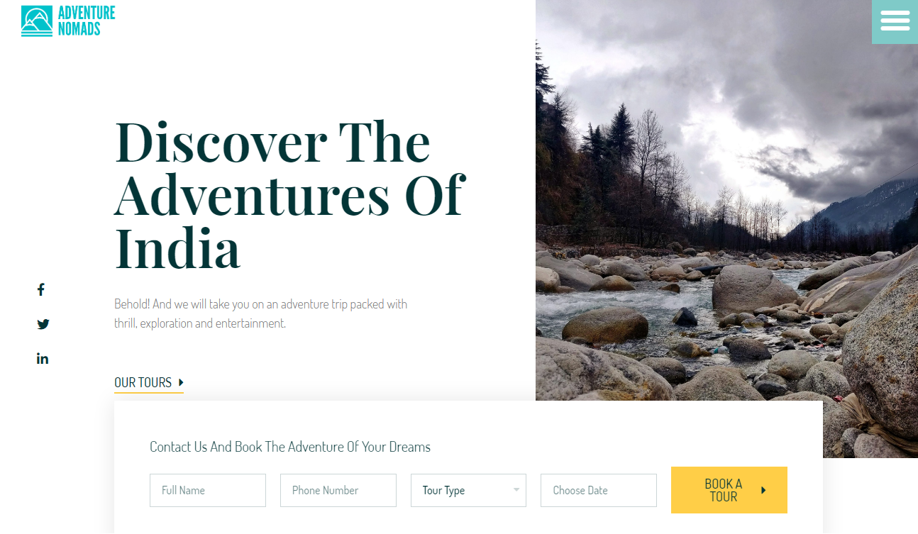The height and width of the screenshot is (534, 918).
Task: Click the Contact Us And Book heading
Action: pyautogui.click(x=290, y=447)
